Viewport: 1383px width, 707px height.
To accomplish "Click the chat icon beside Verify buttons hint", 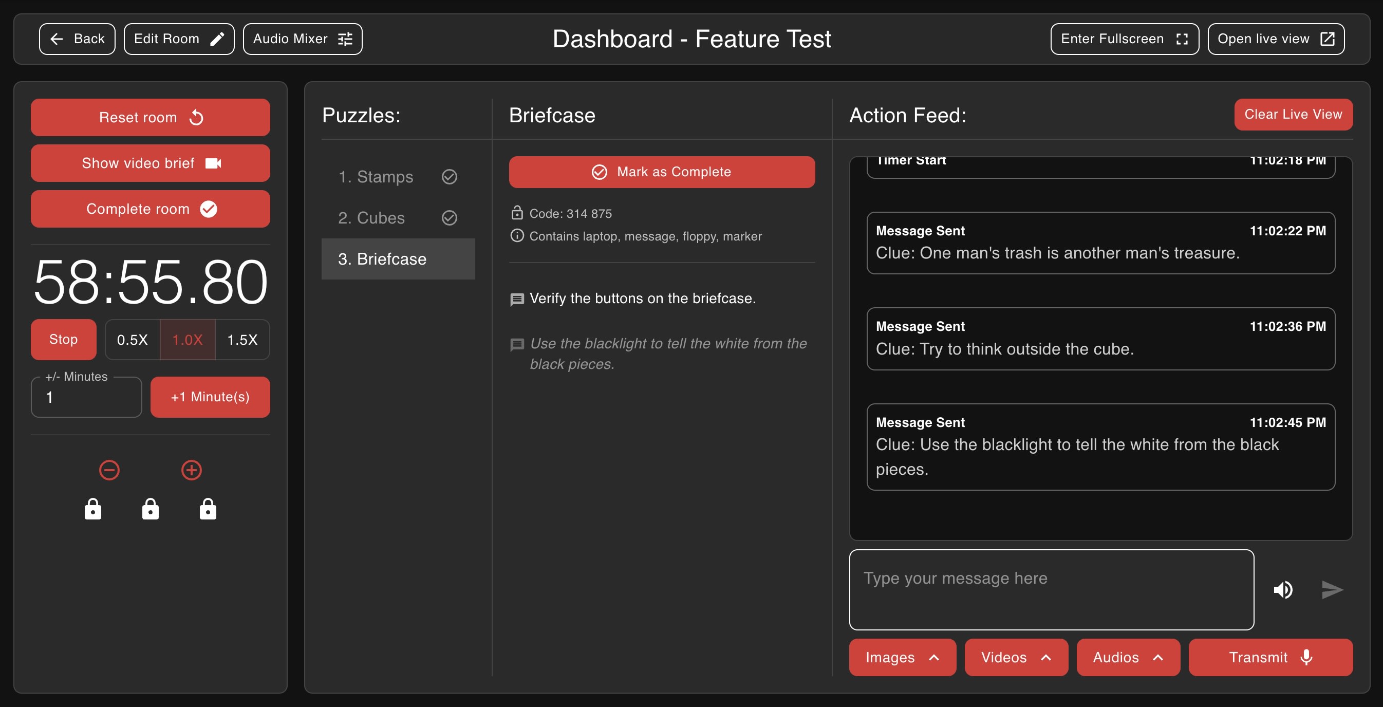I will [x=516, y=300].
